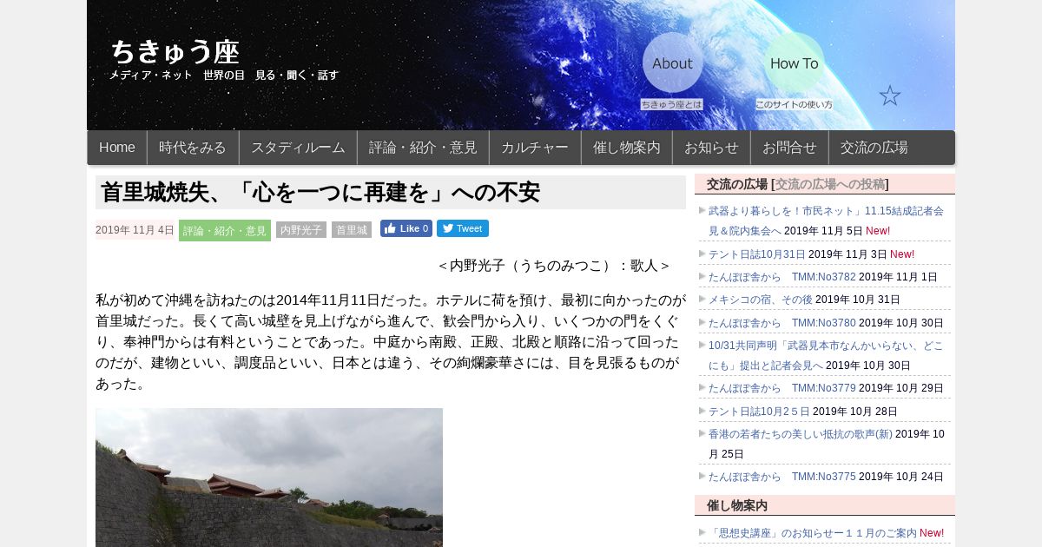Open 10/31共同声明 article link
Screen dimensions: 1042x547
pos(826,355)
